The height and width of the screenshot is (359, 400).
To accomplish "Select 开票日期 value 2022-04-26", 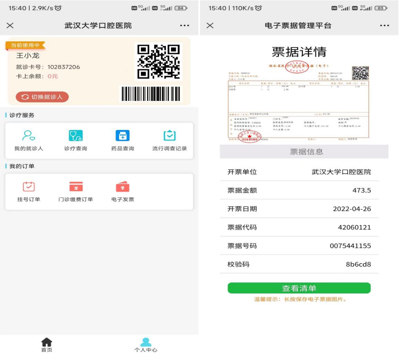I will click(352, 209).
